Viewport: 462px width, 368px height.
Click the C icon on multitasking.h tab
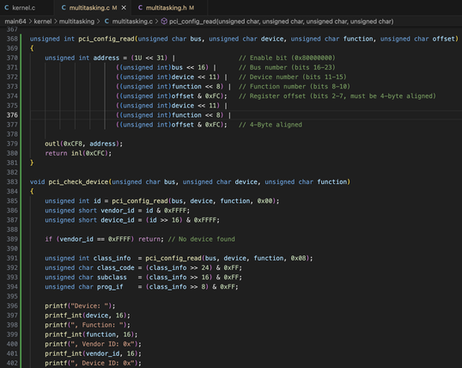(x=140, y=8)
